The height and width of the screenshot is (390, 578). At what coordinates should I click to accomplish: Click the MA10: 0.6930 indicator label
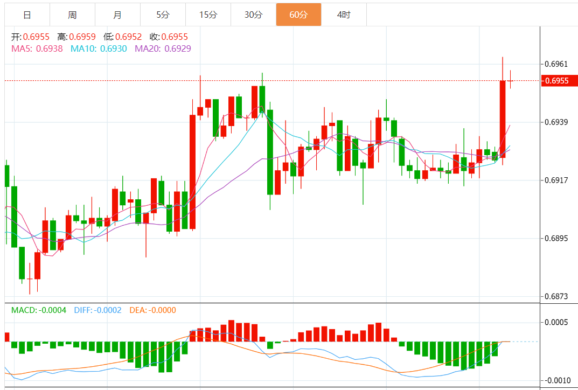[x=99, y=48]
